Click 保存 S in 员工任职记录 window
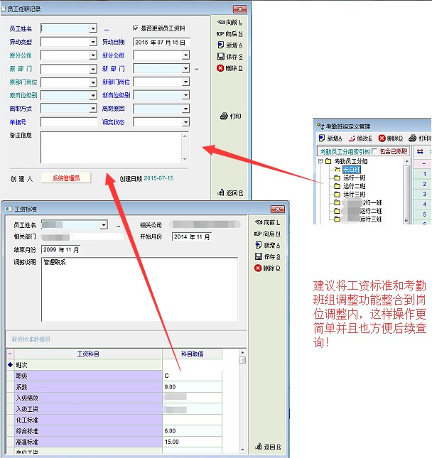The width and height of the screenshot is (432, 458). [229, 56]
